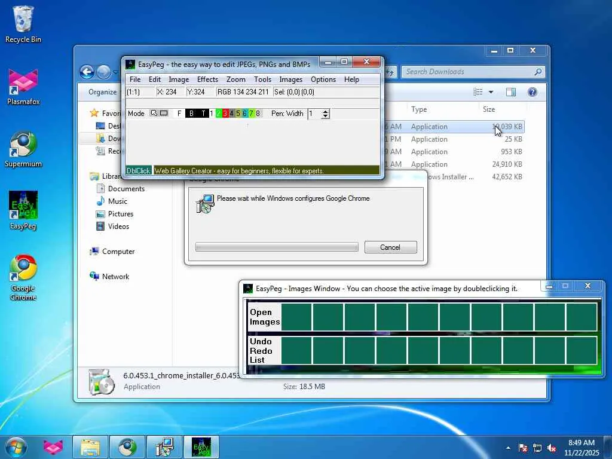Image resolution: width=612 pixels, height=459 pixels.
Task: Open the Recycle Bin desktop icon
Action: click(x=23, y=24)
